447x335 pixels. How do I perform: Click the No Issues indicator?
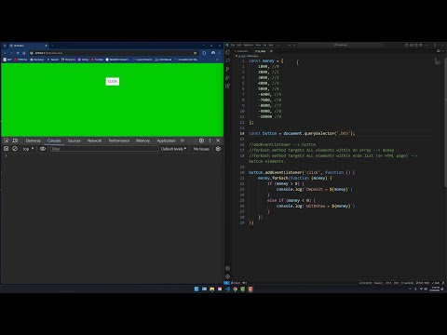[x=201, y=149]
